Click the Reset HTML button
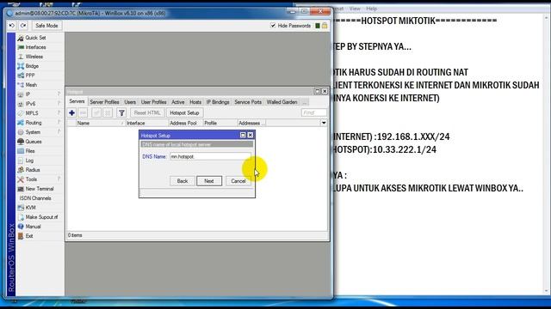 tap(147, 112)
